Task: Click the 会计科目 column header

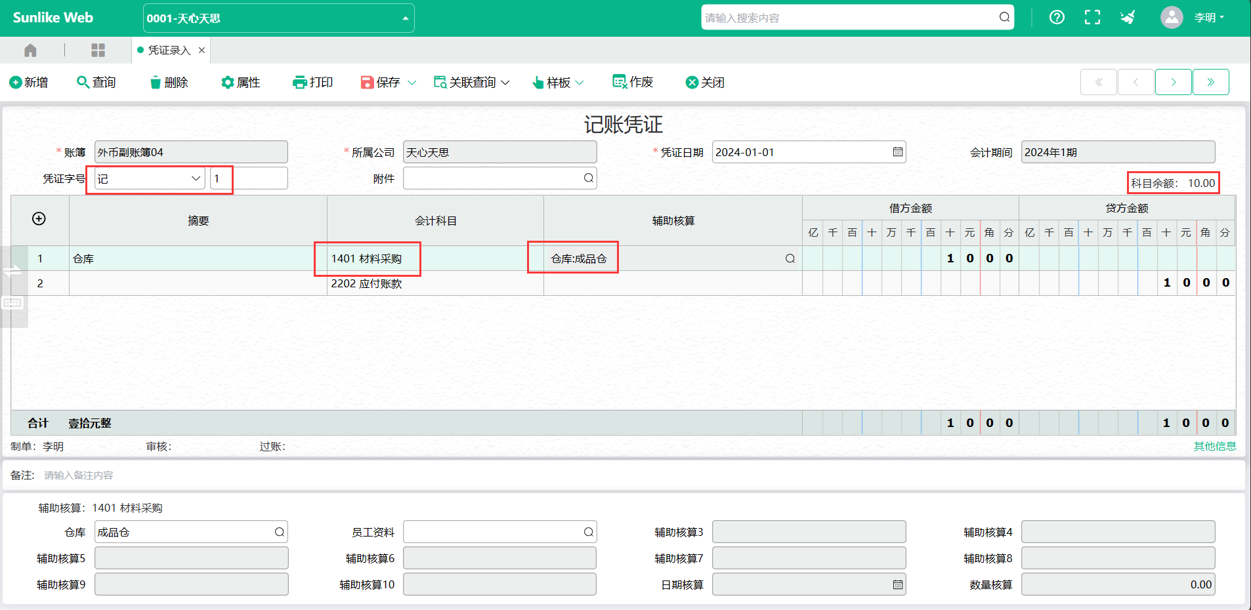Action: click(x=435, y=221)
